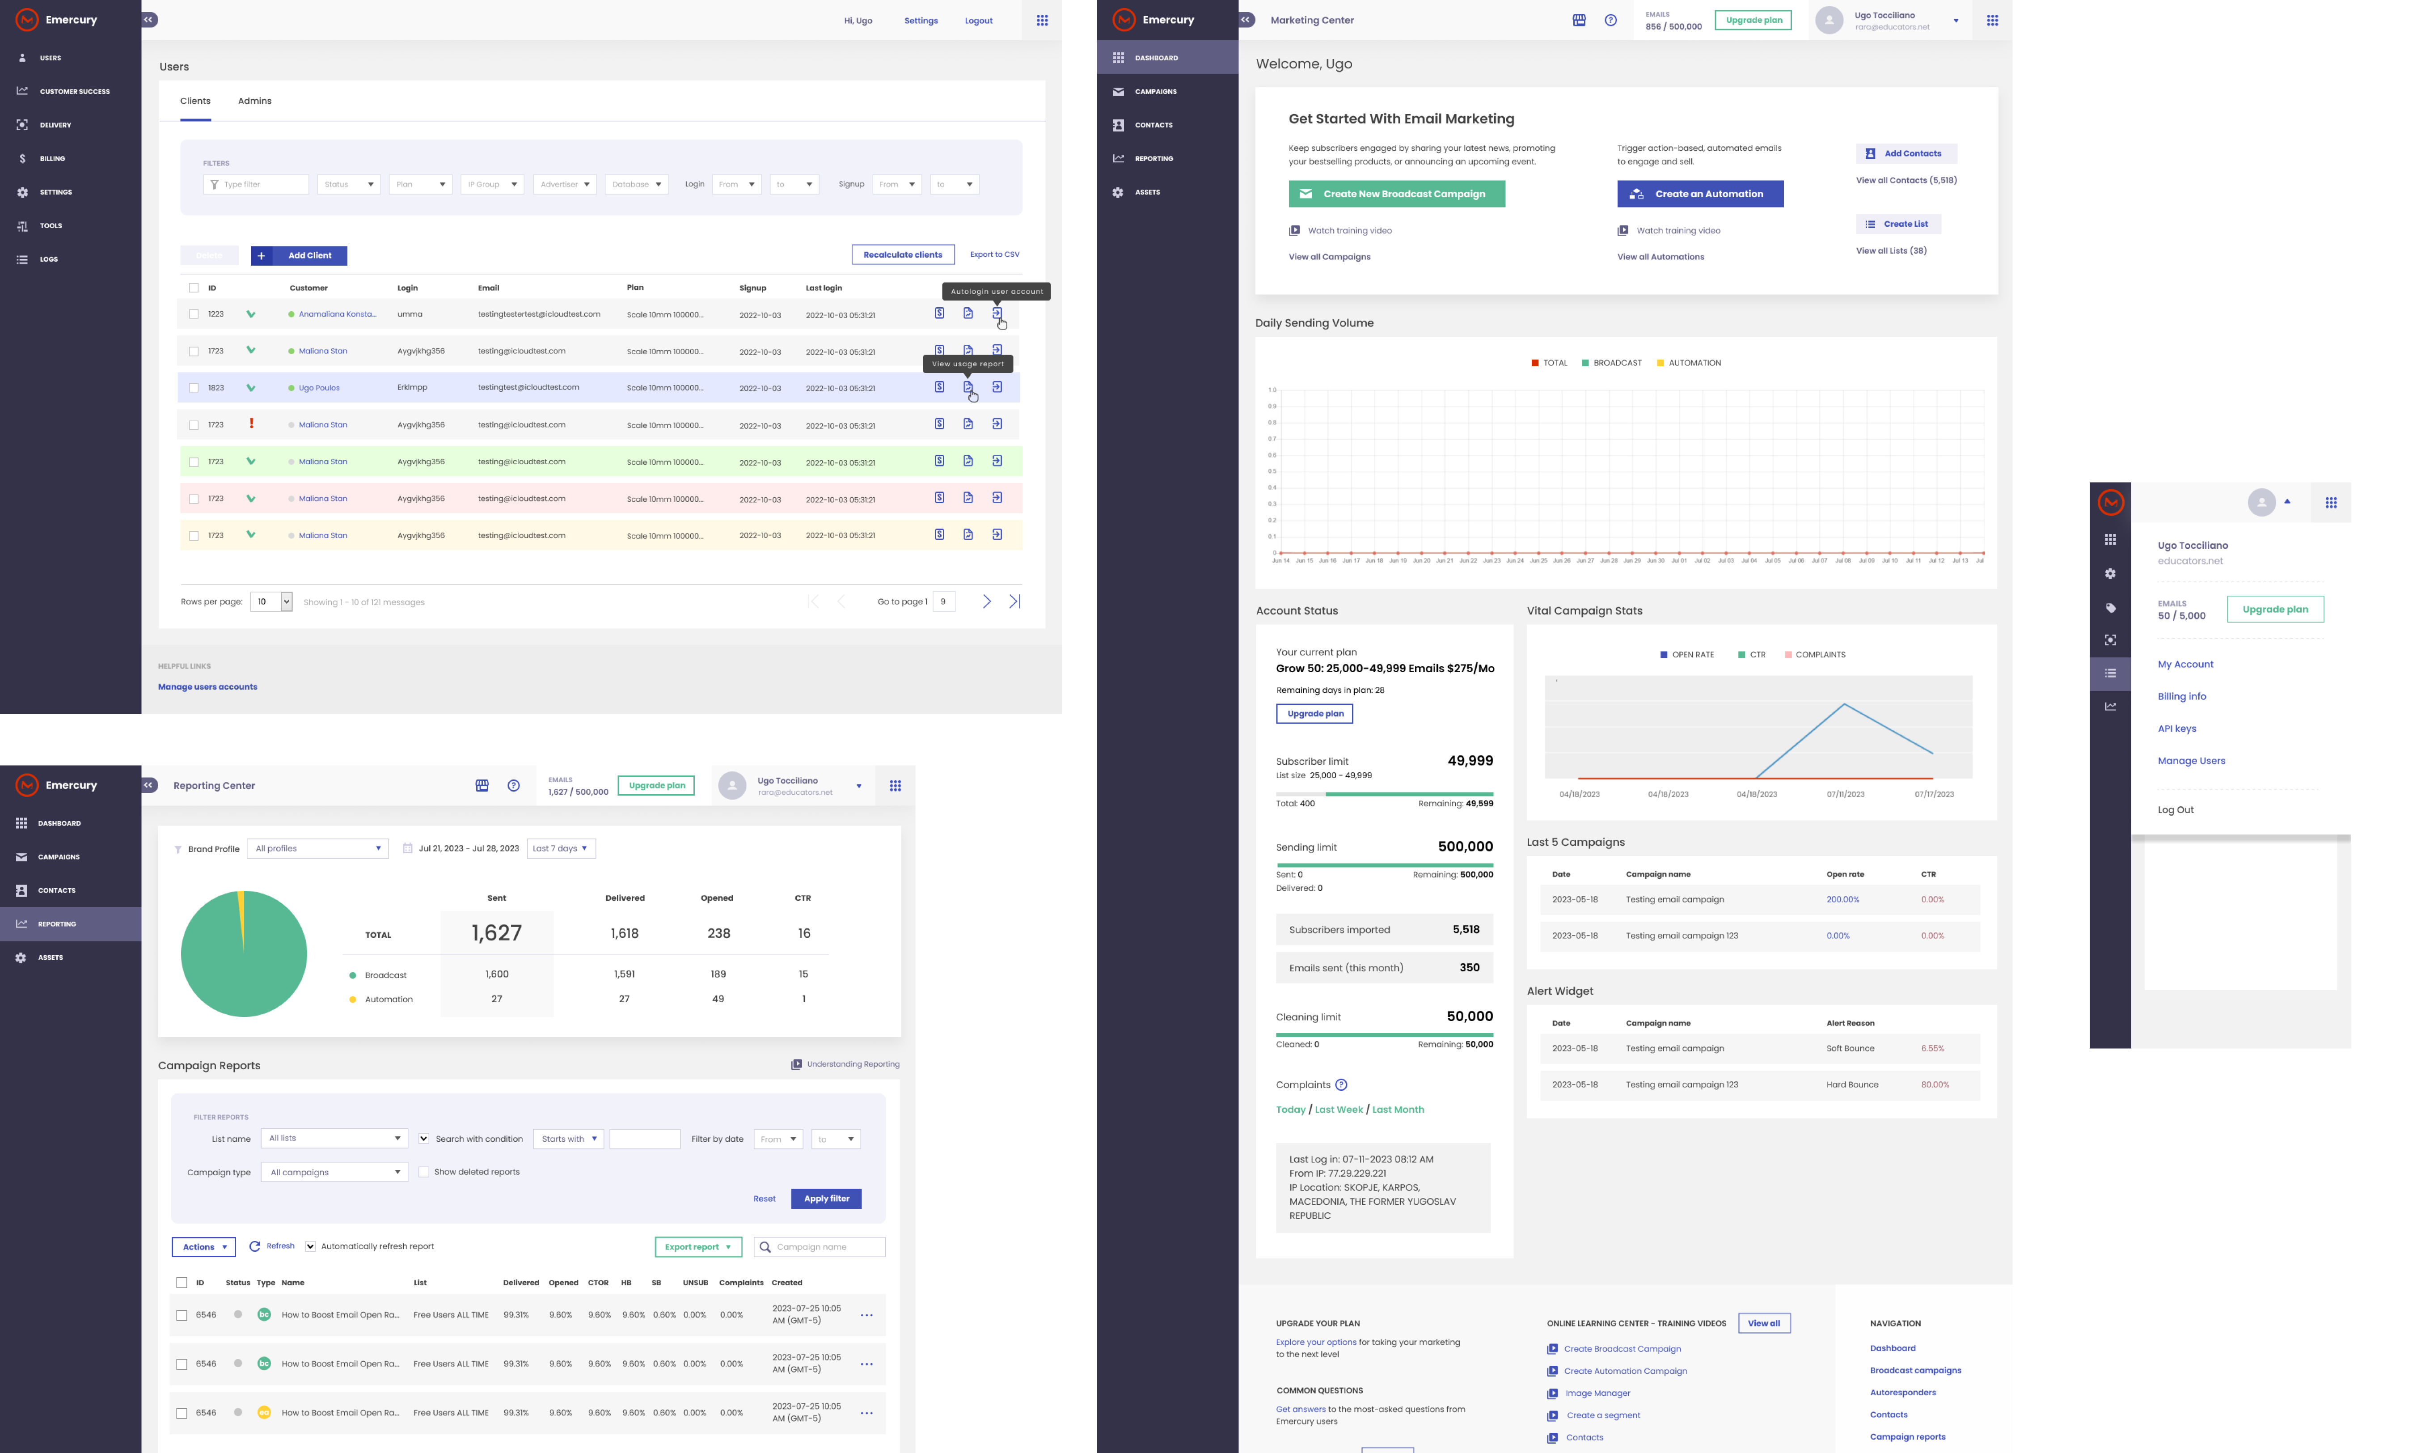
Task: Check the box for client ID 1823
Action: point(194,389)
